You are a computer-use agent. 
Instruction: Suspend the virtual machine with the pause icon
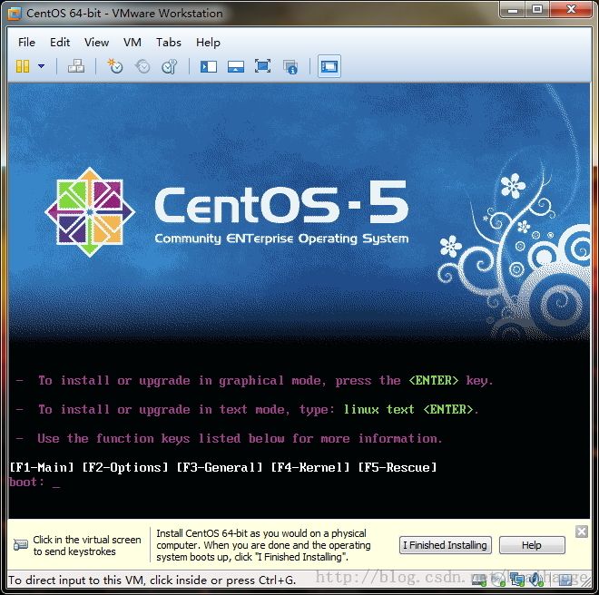[22, 66]
